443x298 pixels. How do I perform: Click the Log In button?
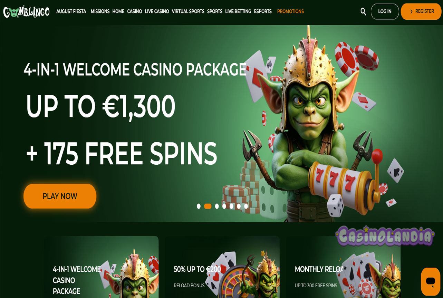[385, 11]
